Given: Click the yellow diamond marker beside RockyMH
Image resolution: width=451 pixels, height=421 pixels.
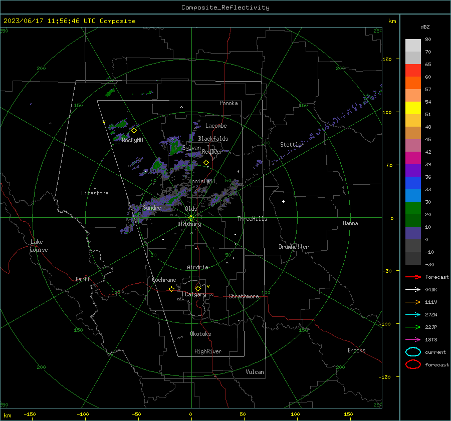Looking at the screenshot, I should tap(134, 131).
